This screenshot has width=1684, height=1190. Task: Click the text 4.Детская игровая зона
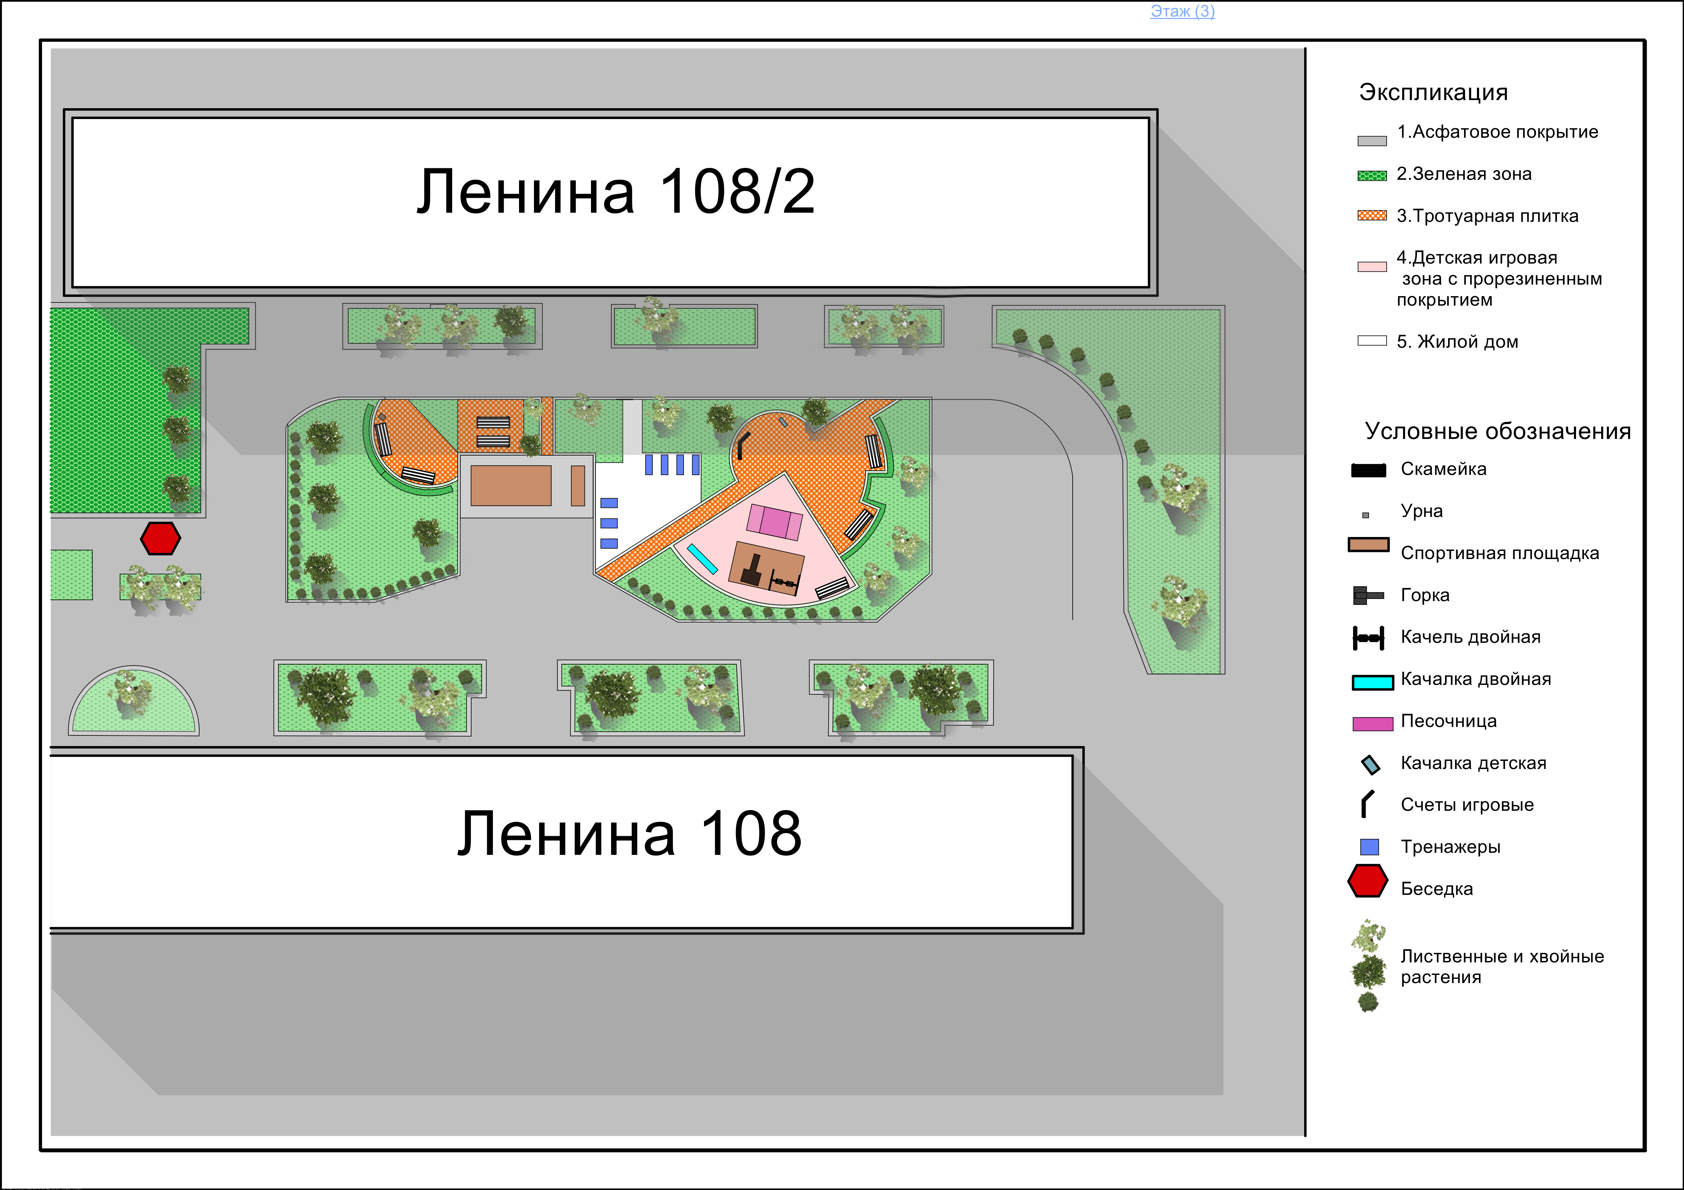pyautogui.click(x=1499, y=279)
